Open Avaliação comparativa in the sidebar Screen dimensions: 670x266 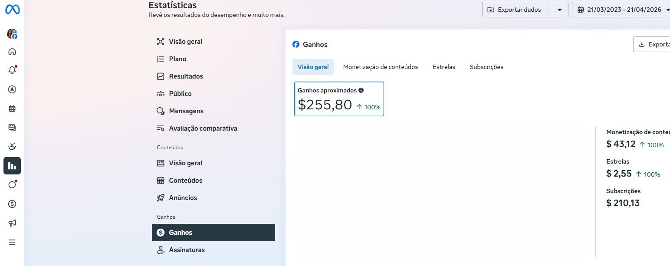coord(203,128)
